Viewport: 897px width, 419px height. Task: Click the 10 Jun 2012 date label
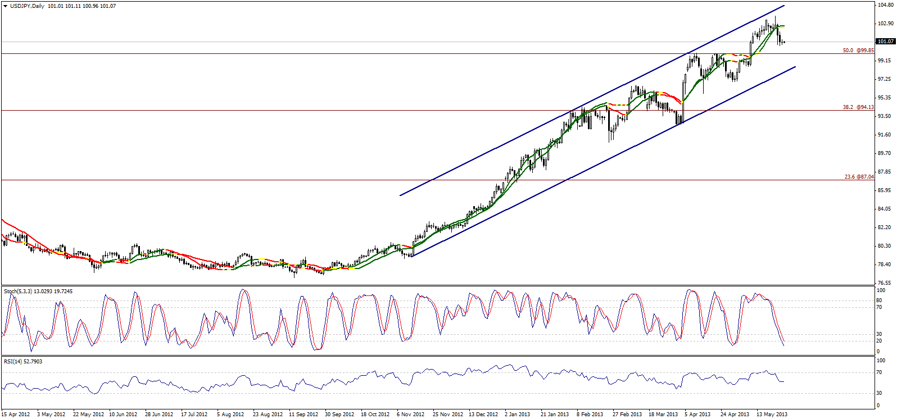pyautogui.click(x=123, y=415)
